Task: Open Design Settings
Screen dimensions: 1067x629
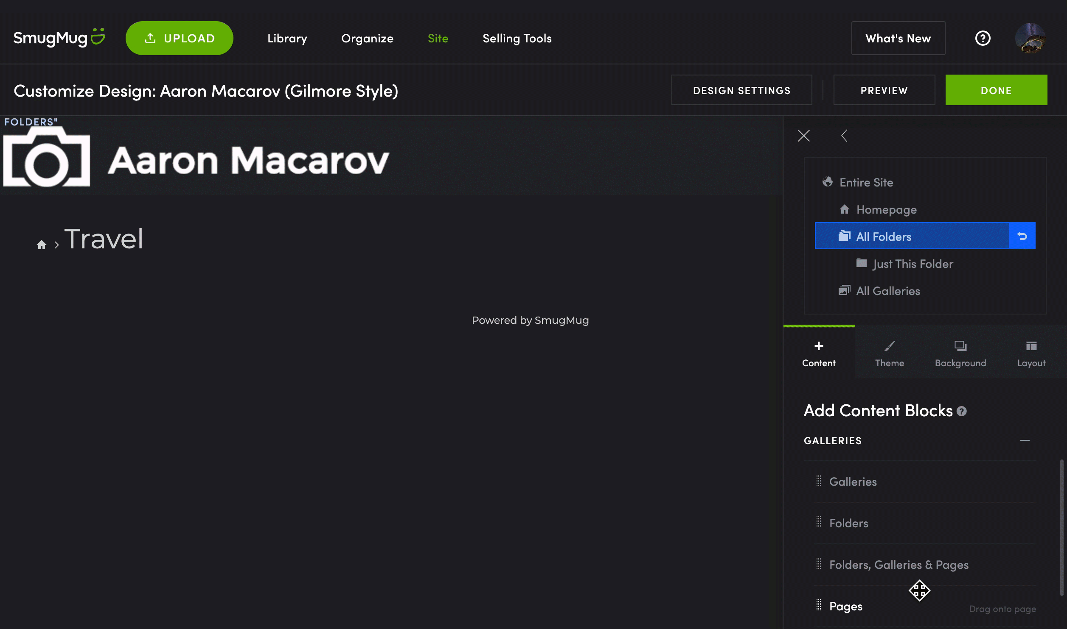Action: (x=741, y=90)
